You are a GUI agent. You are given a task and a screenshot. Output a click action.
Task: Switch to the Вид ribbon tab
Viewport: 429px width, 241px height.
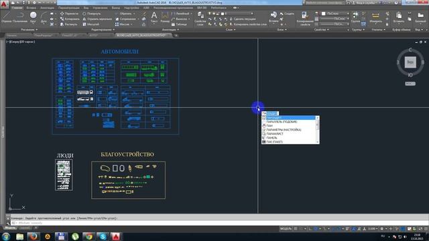(x=86, y=8)
